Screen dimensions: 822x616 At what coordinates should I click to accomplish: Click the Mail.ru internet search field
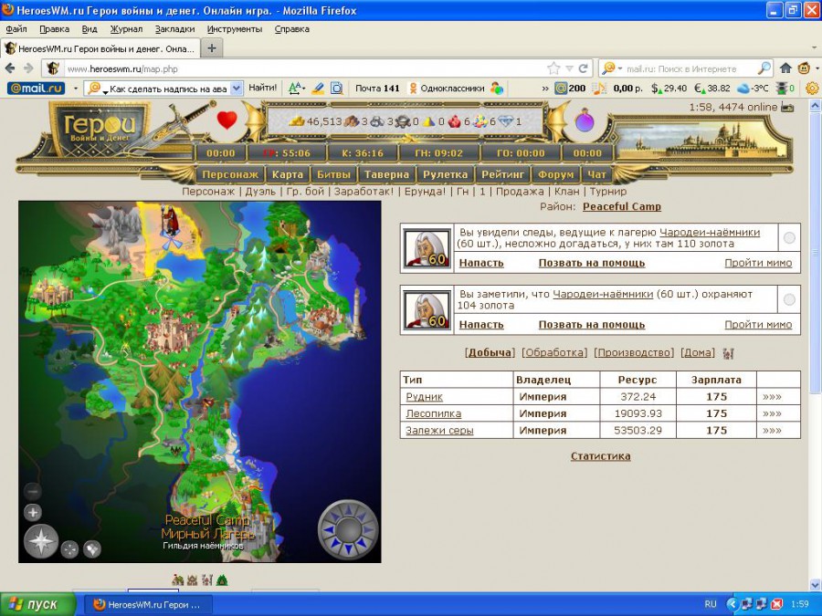point(689,68)
